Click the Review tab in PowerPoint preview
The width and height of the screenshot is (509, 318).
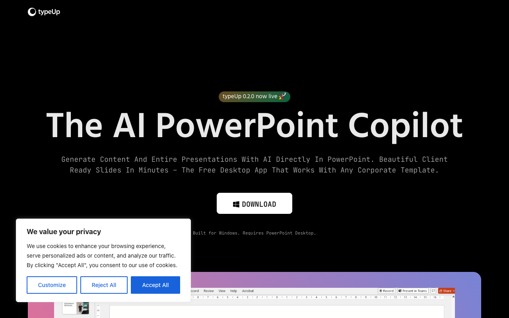click(x=209, y=291)
